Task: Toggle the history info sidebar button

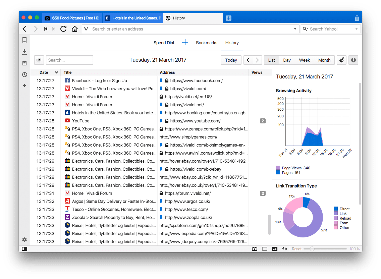Action: 353,60
